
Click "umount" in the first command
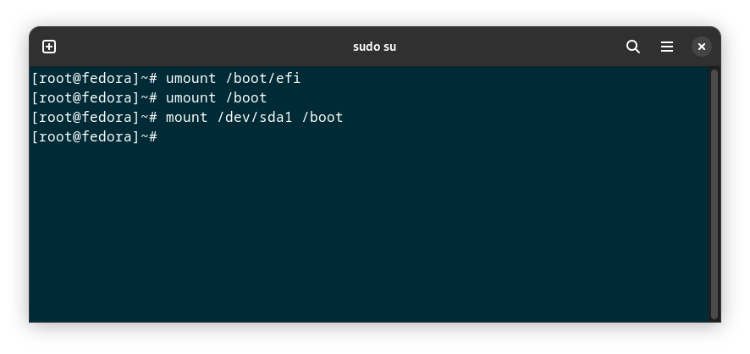[190, 78]
